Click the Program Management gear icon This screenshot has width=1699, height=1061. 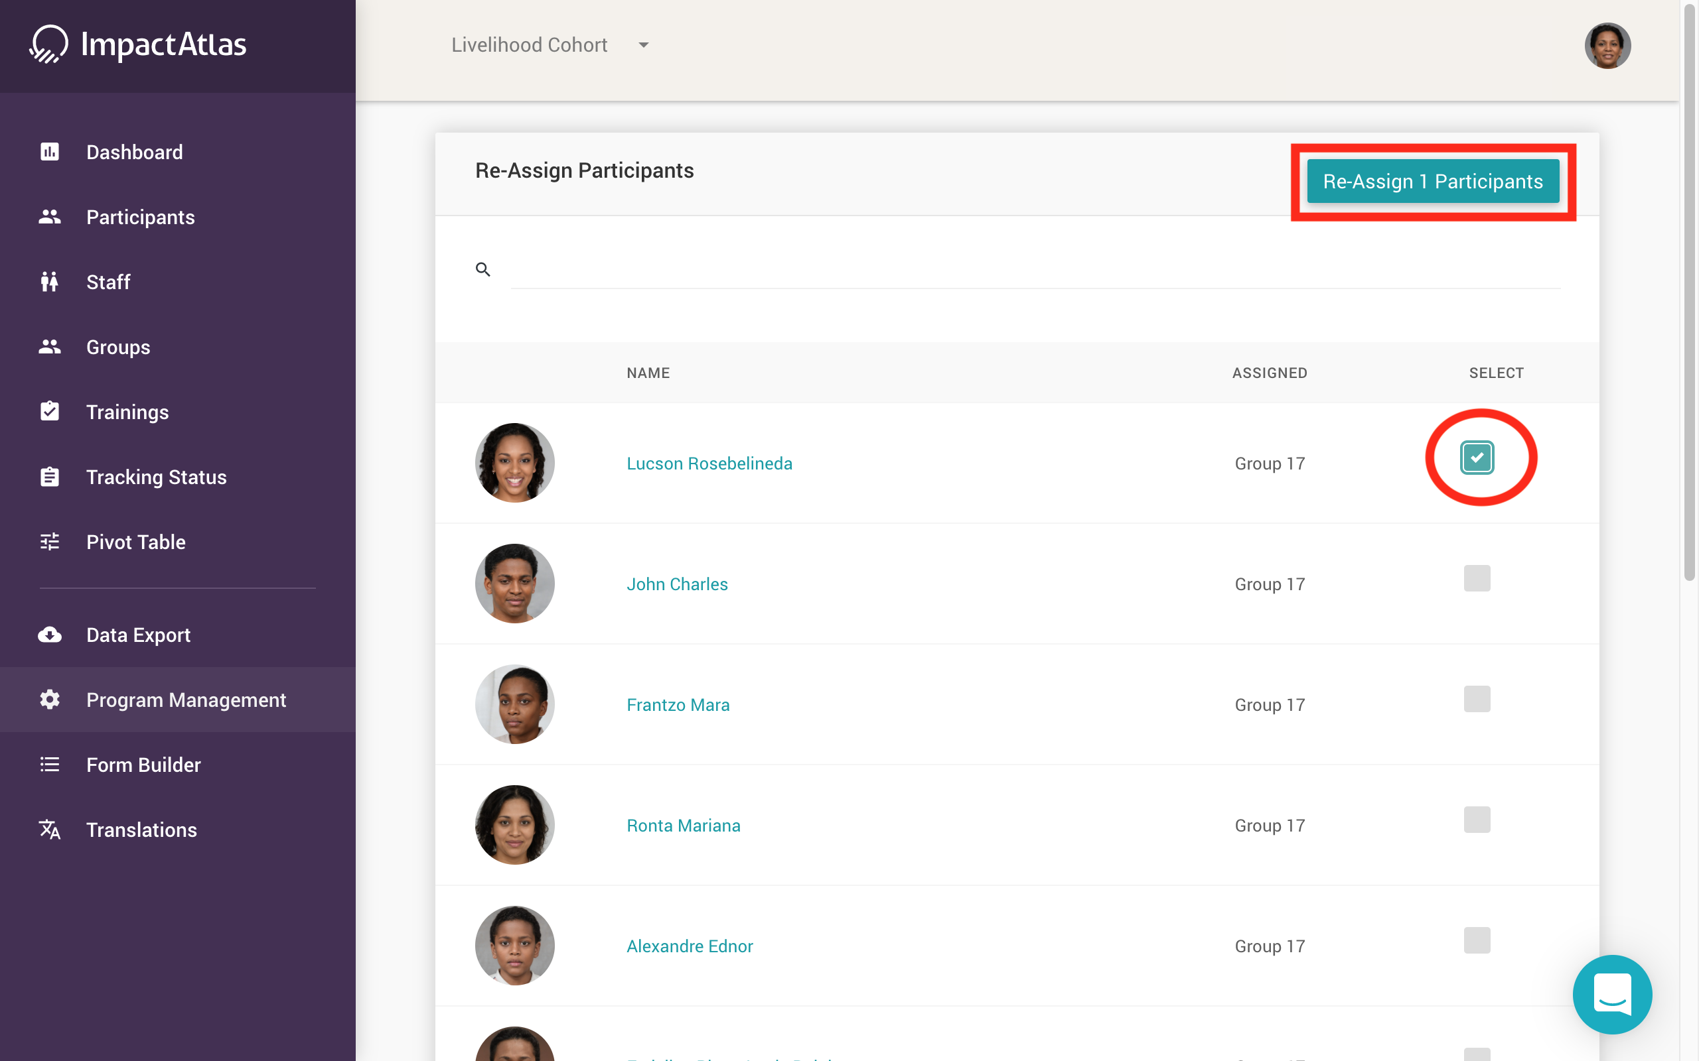[x=50, y=700]
